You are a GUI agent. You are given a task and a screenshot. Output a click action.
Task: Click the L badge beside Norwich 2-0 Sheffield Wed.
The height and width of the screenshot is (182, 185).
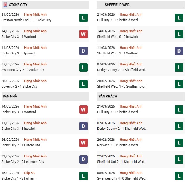(179, 143)
